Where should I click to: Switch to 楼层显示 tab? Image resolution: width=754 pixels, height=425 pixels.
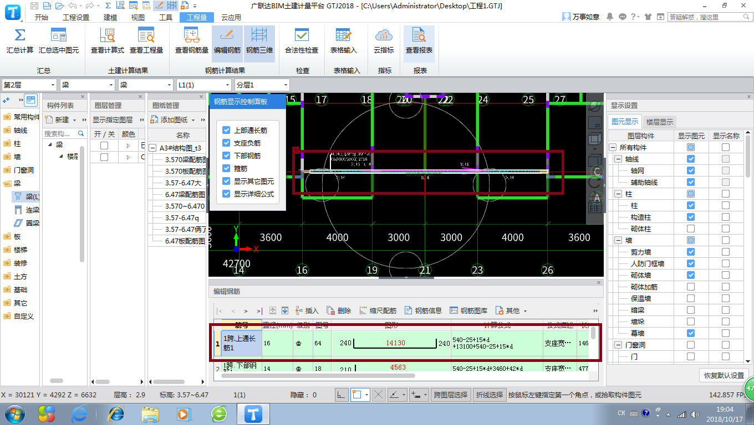[x=660, y=122]
